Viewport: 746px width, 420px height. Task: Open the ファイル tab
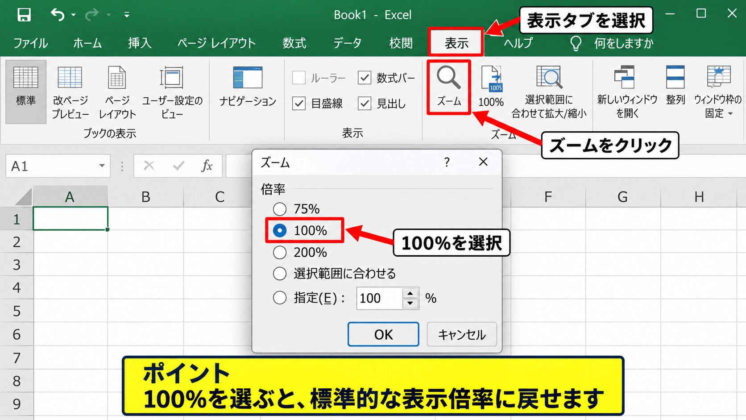[x=30, y=43]
